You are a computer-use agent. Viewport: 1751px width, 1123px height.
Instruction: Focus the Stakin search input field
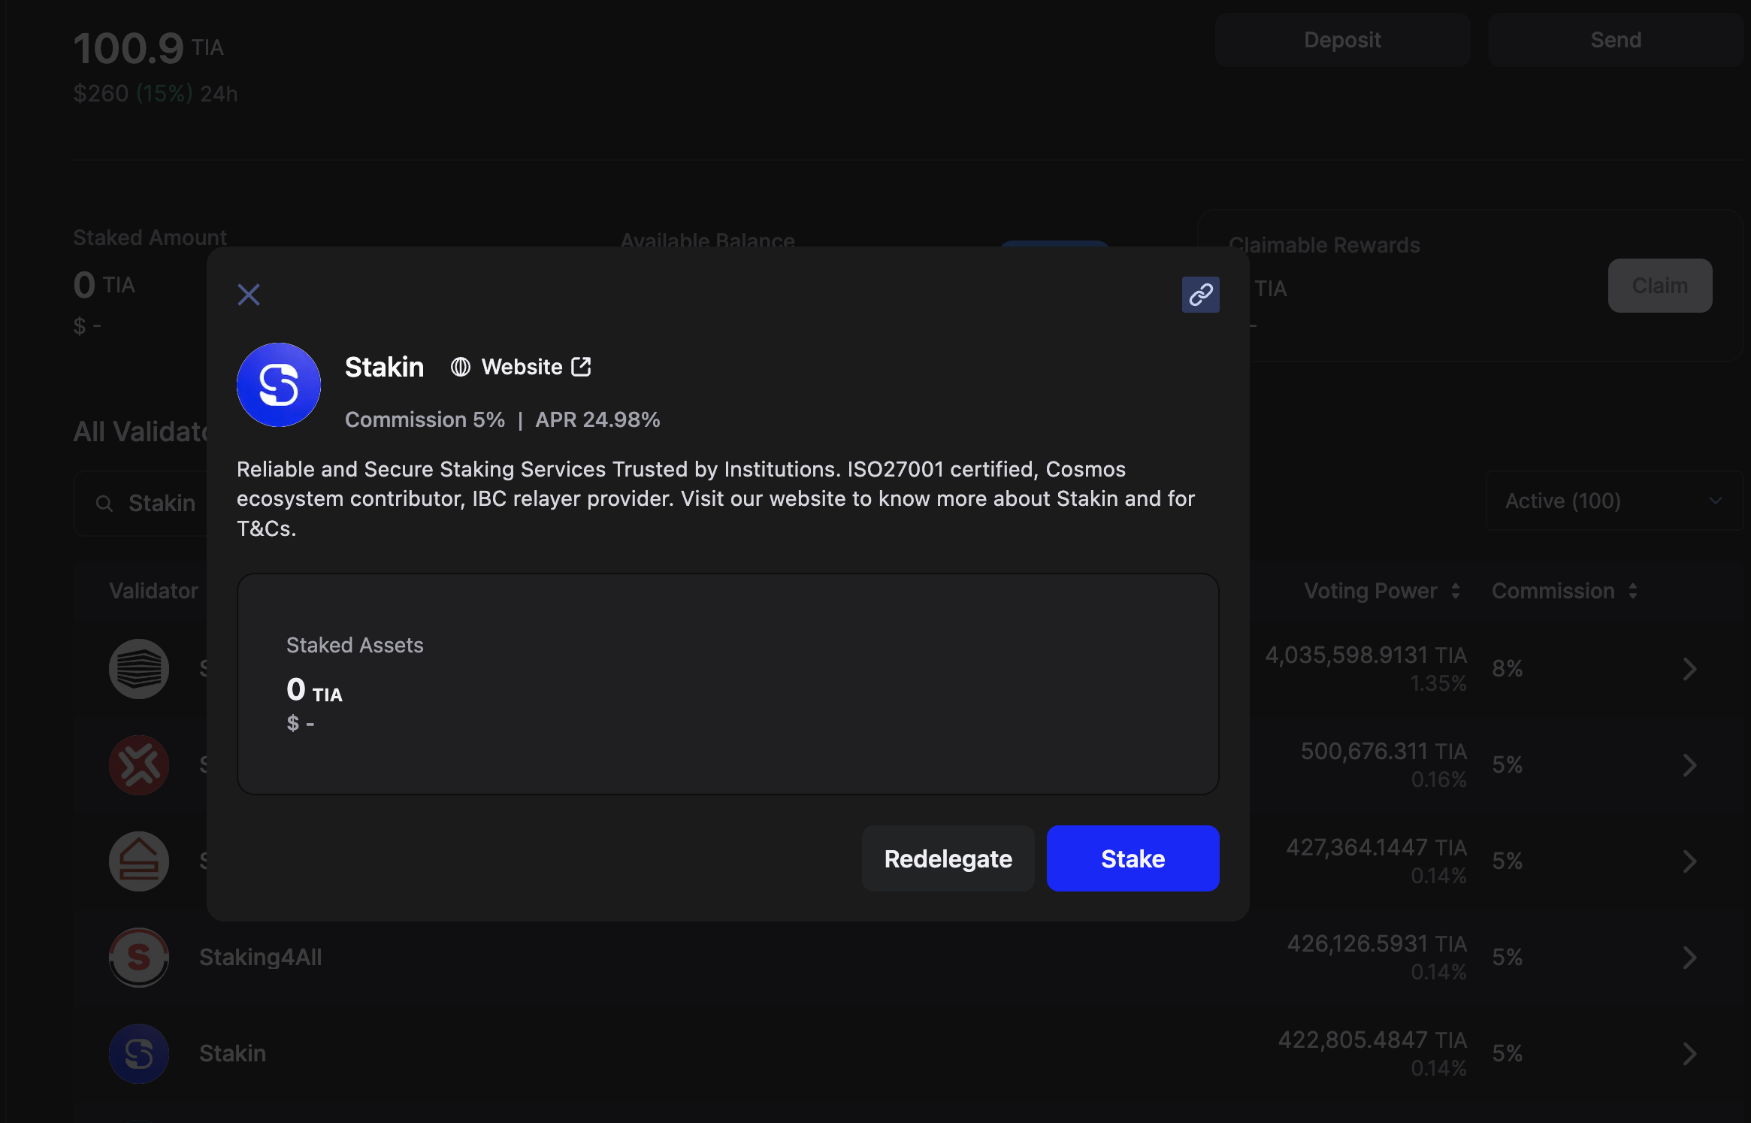[x=162, y=504]
